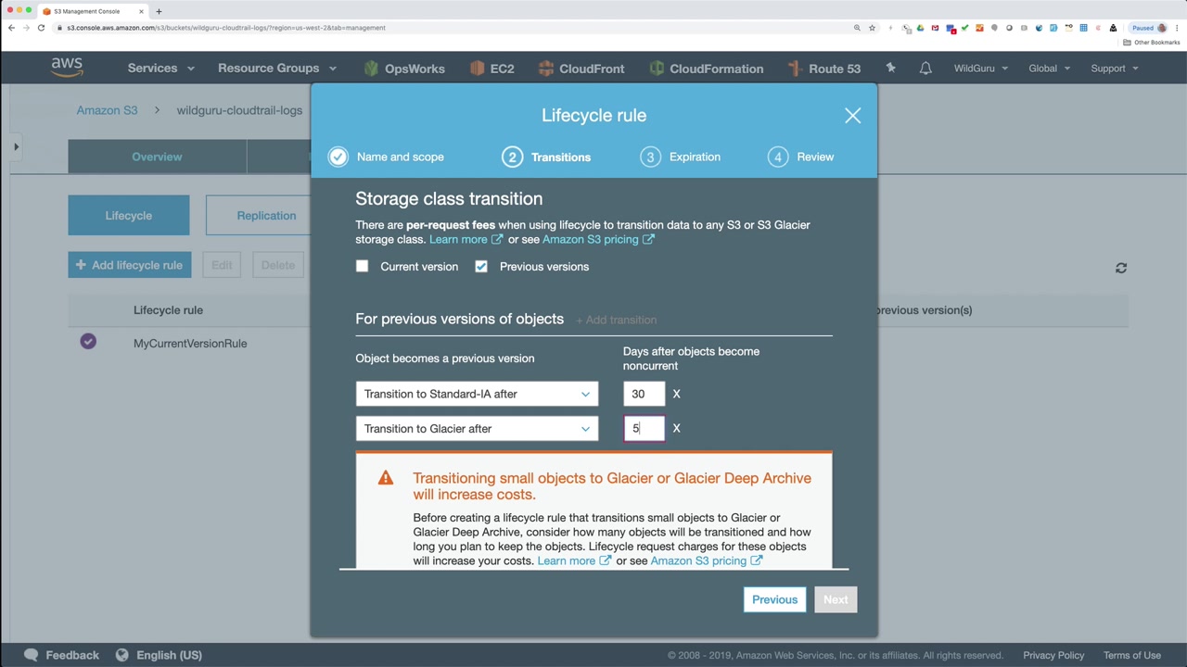This screenshot has height=667, width=1187.
Task: Refresh the lifecycle rules list
Action: 1121,268
